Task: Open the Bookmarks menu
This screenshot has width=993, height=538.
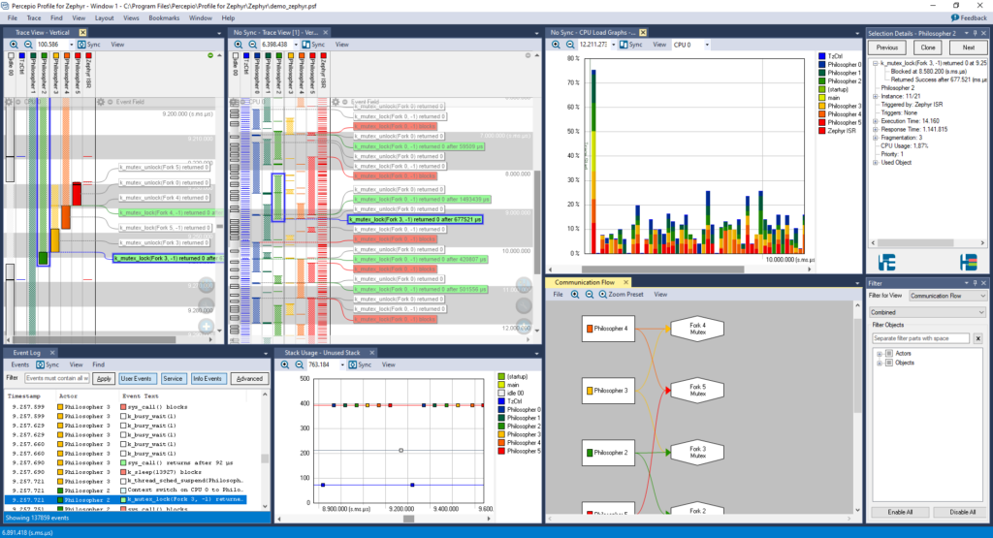Action: [164, 17]
